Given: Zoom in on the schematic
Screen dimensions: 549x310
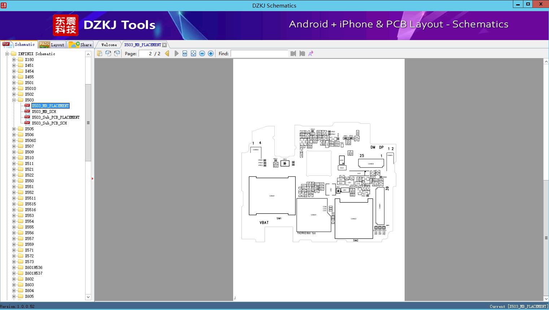Looking at the screenshot, I should pos(211,53).
